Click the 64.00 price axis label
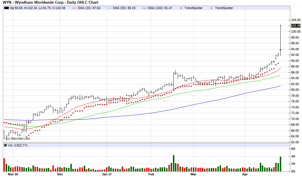 pos(296,136)
